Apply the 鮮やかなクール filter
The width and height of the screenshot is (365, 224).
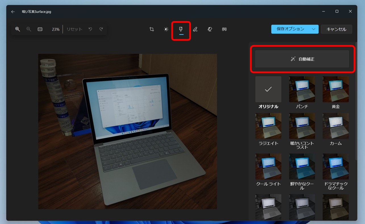[x=302, y=167]
